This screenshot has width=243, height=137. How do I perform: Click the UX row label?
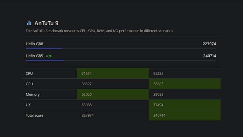[x=29, y=105]
